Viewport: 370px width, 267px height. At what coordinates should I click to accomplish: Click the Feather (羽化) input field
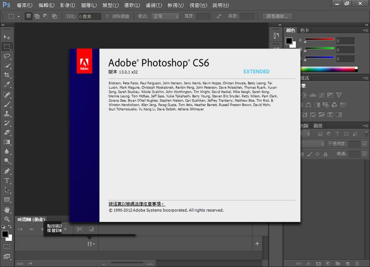[90, 16]
